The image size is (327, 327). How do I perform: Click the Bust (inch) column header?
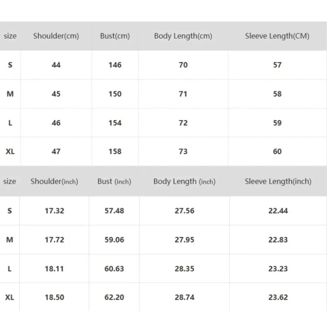pyautogui.click(x=114, y=181)
